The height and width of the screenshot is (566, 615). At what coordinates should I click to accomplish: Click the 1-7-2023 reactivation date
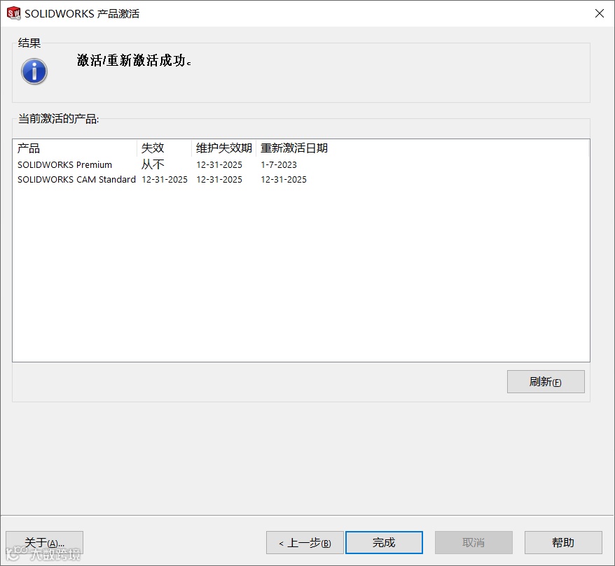[279, 165]
